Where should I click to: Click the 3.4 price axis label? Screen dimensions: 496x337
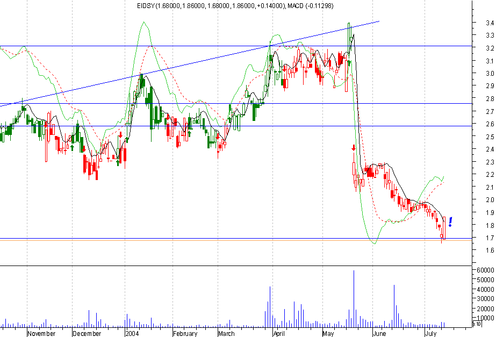click(490, 23)
